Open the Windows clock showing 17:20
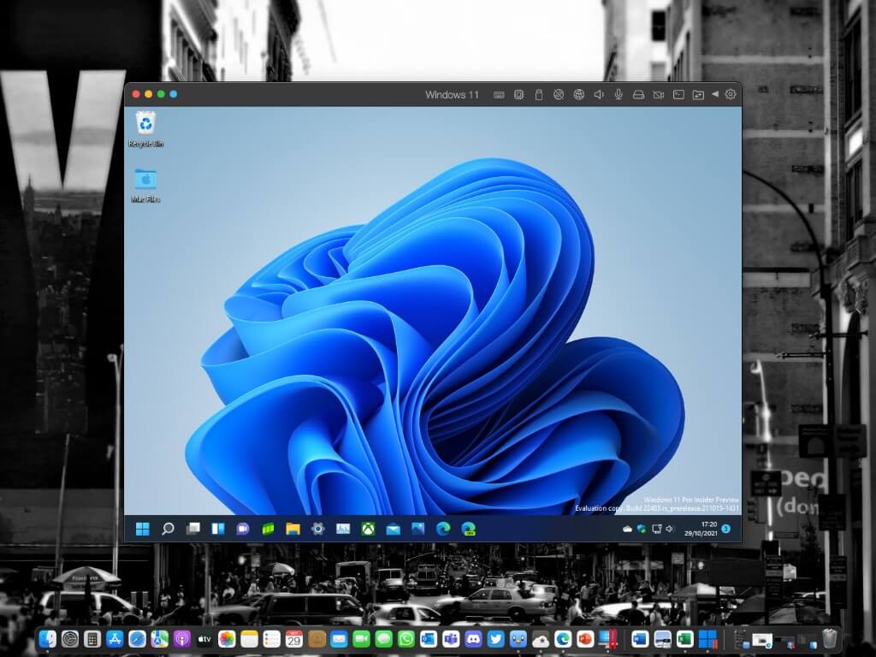 click(x=701, y=529)
